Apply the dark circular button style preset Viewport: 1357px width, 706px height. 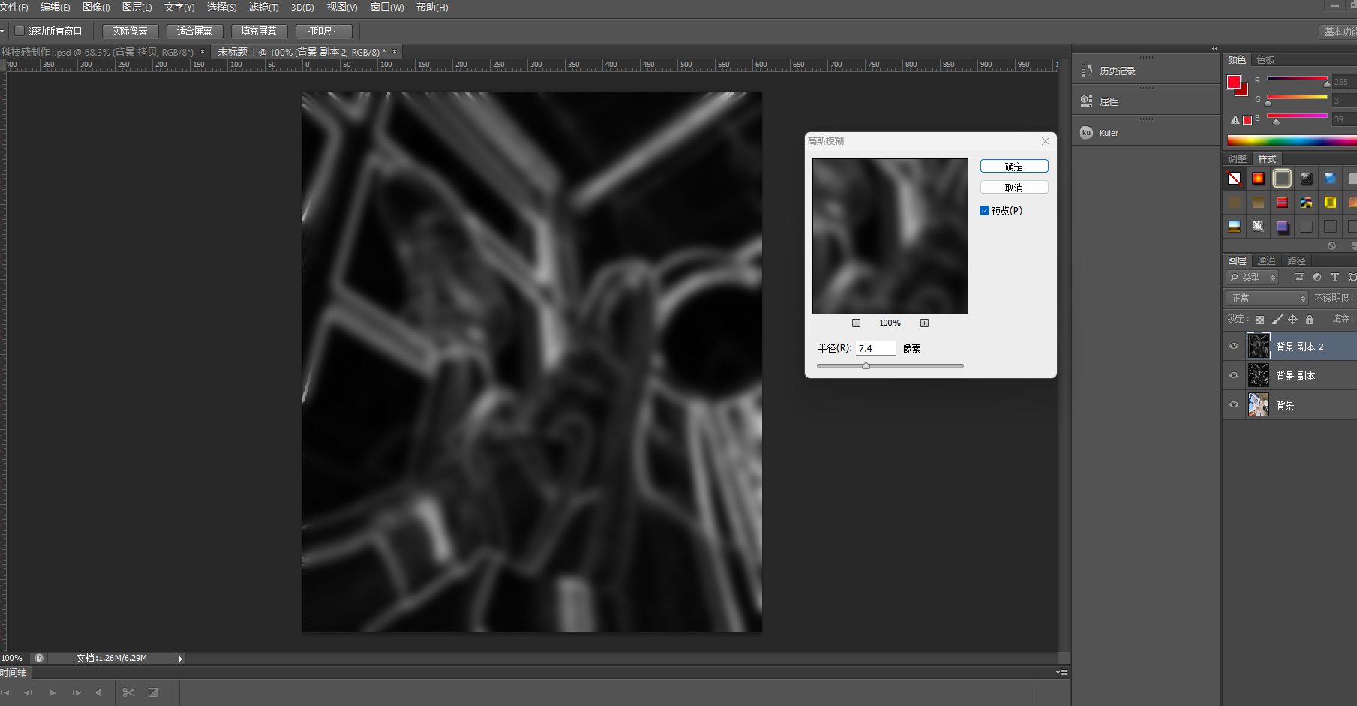(x=1307, y=178)
